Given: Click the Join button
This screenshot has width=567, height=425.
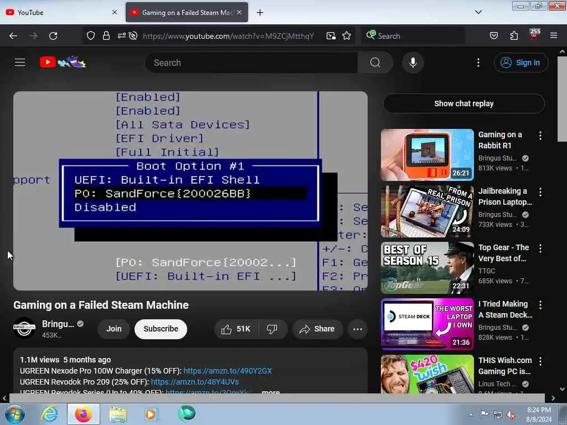Looking at the screenshot, I should click(114, 329).
